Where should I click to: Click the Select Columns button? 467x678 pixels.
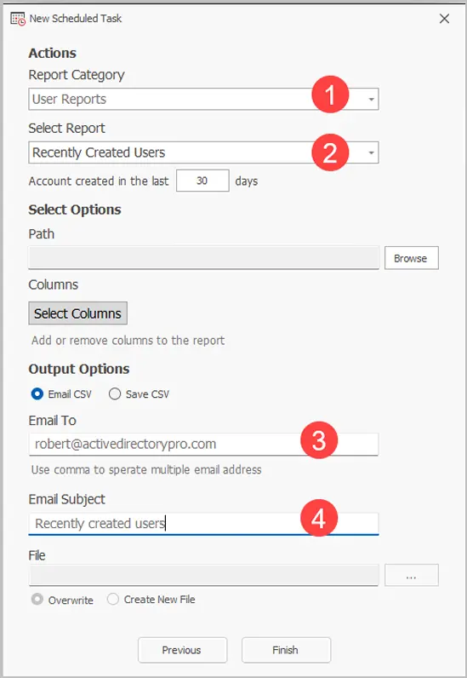(x=77, y=313)
